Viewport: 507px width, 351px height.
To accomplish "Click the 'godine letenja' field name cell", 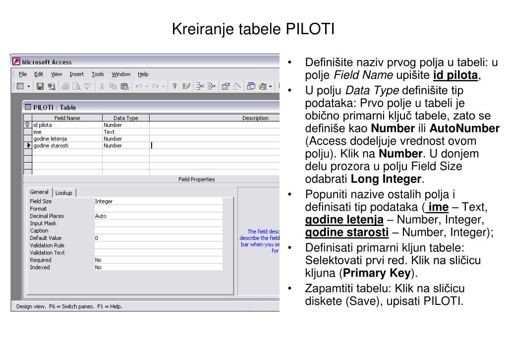I will point(67,139).
